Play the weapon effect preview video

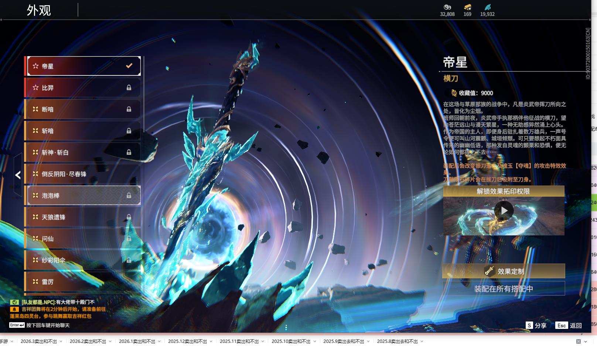coord(504,211)
